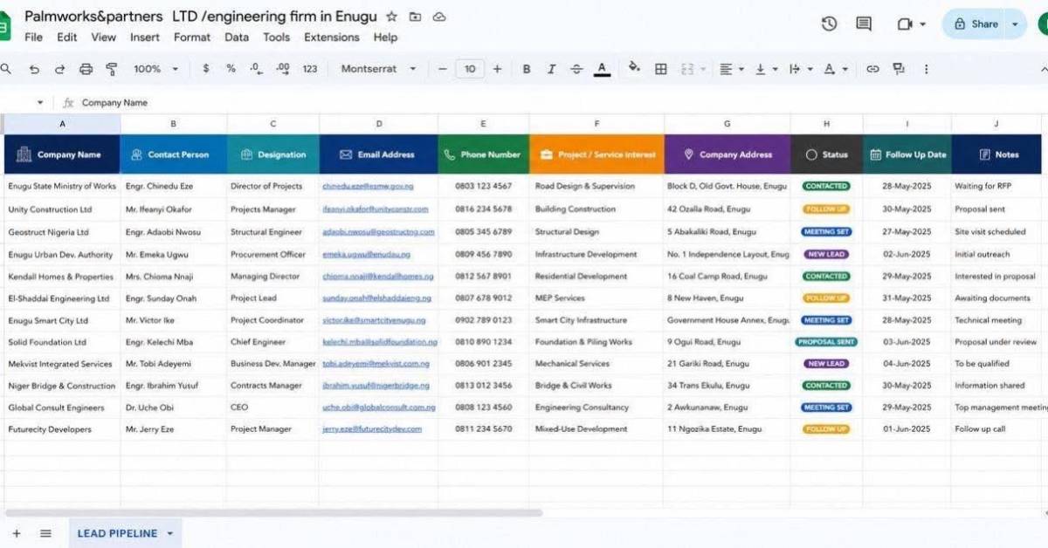Viewport: 1048px width, 548px height.
Task: Open the Insert menu
Action: (145, 38)
